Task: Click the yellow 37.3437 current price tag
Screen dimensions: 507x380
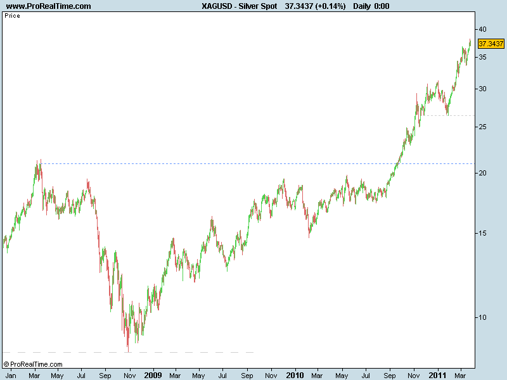Action: (x=491, y=44)
